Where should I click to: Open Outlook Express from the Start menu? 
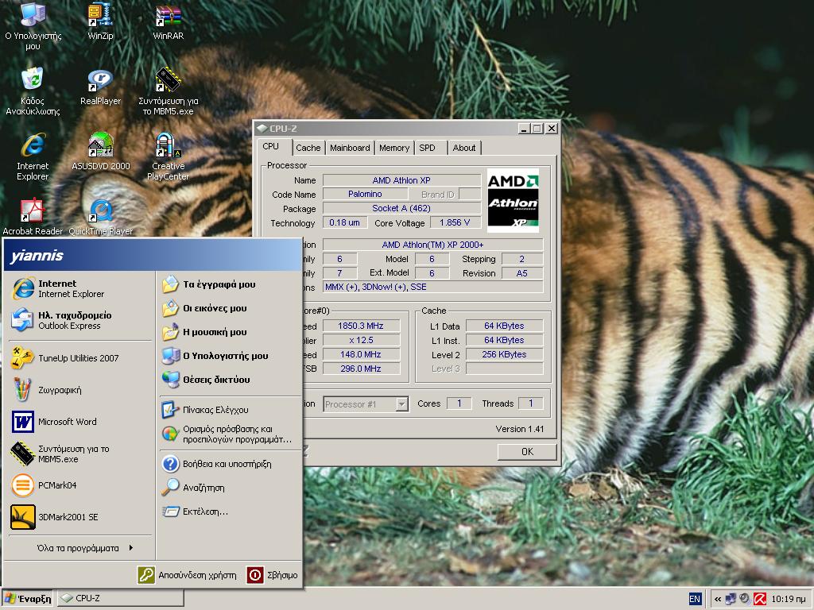pos(79,320)
